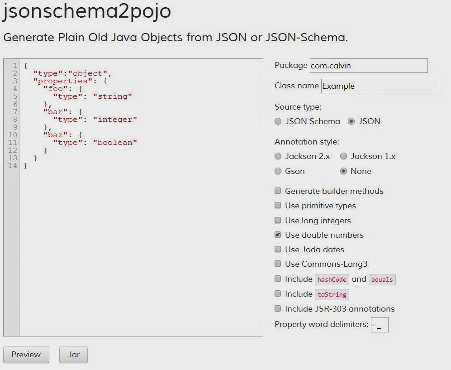The width and height of the screenshot is (451, 370).
Task: Choose Jackson 2.x annotation style
Action: [x=278, y=156]
